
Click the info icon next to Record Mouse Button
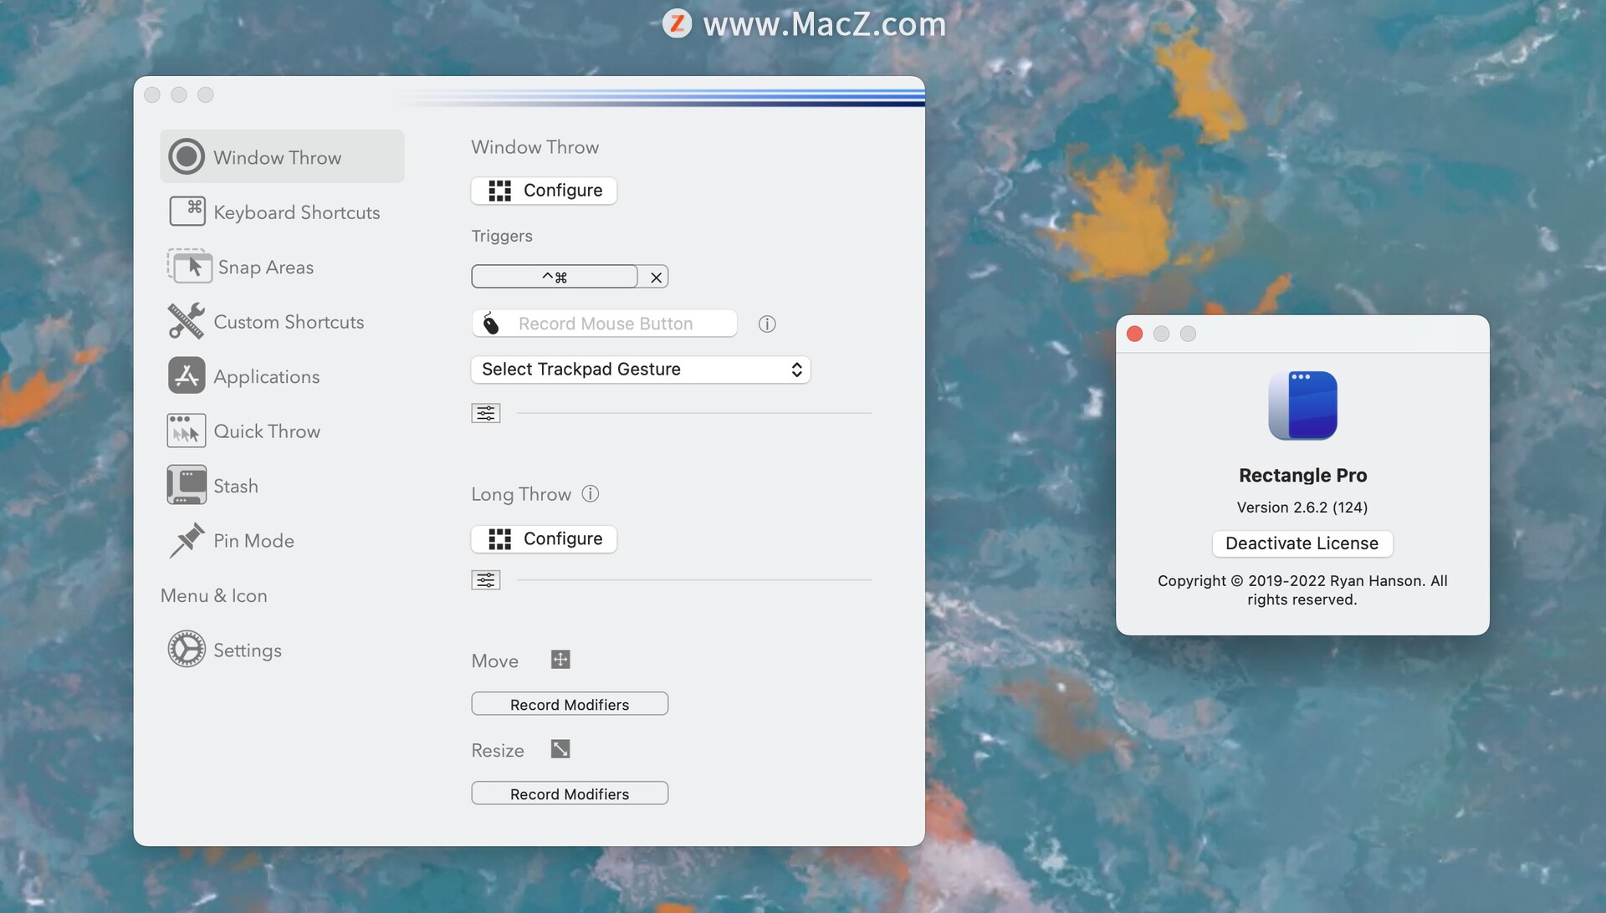point(766,324)
